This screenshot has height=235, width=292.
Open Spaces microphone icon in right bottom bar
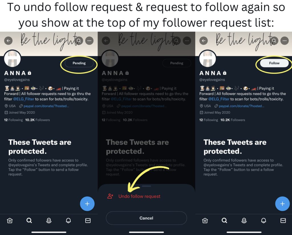(244, 221)
